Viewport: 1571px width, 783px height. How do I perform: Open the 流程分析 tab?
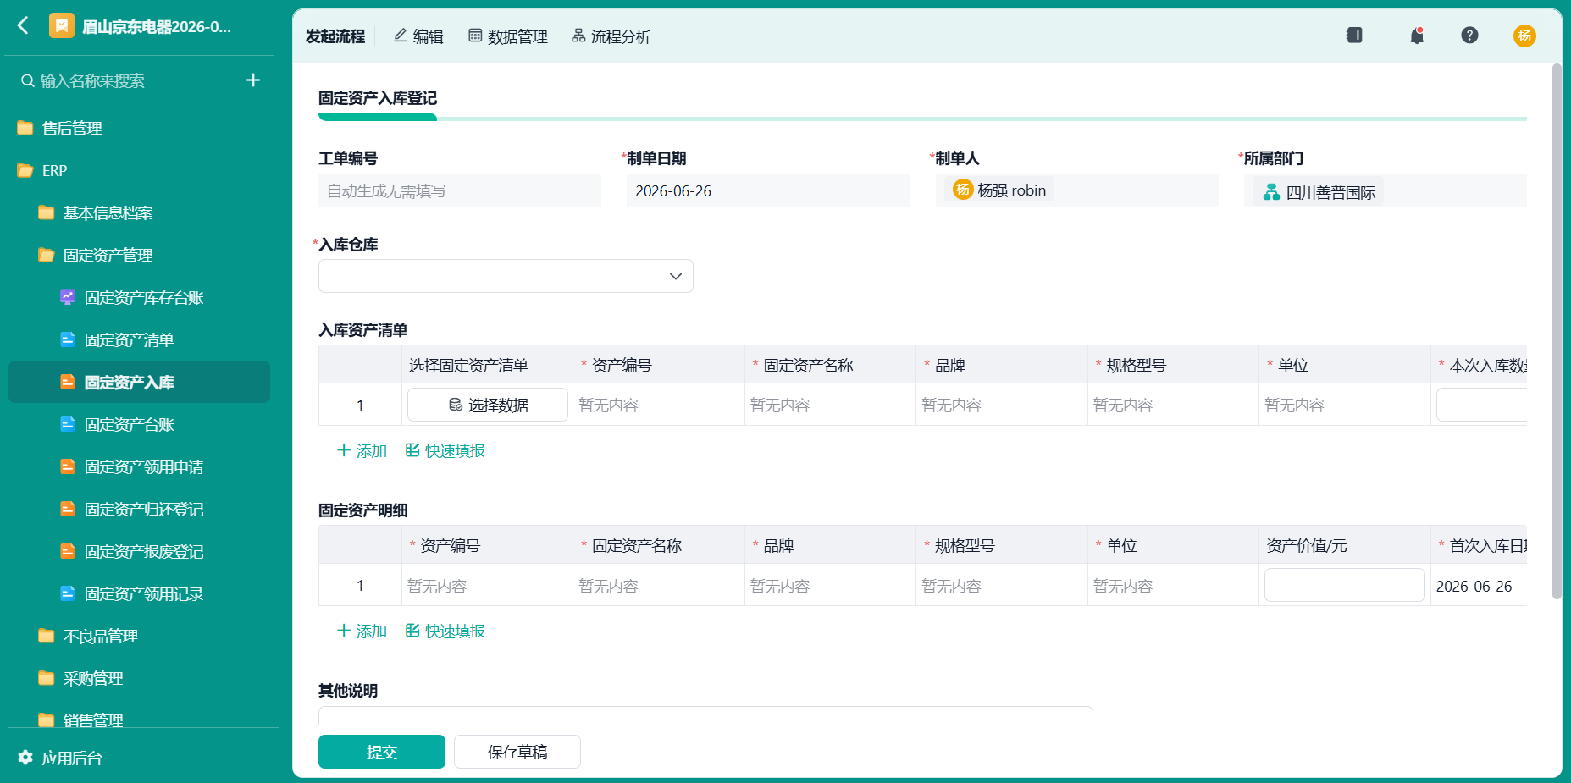tap(611, 36)
